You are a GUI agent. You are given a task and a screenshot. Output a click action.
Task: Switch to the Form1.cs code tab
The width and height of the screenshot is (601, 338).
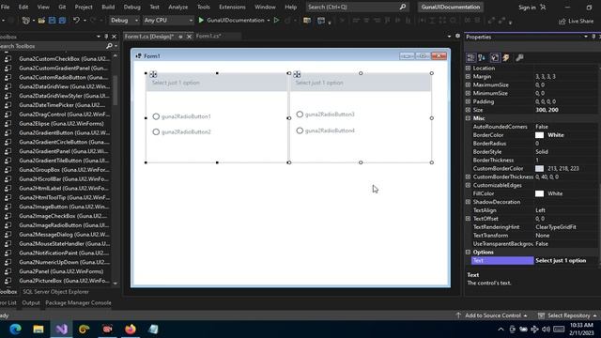pyautogui.click(x=208, y=36)
